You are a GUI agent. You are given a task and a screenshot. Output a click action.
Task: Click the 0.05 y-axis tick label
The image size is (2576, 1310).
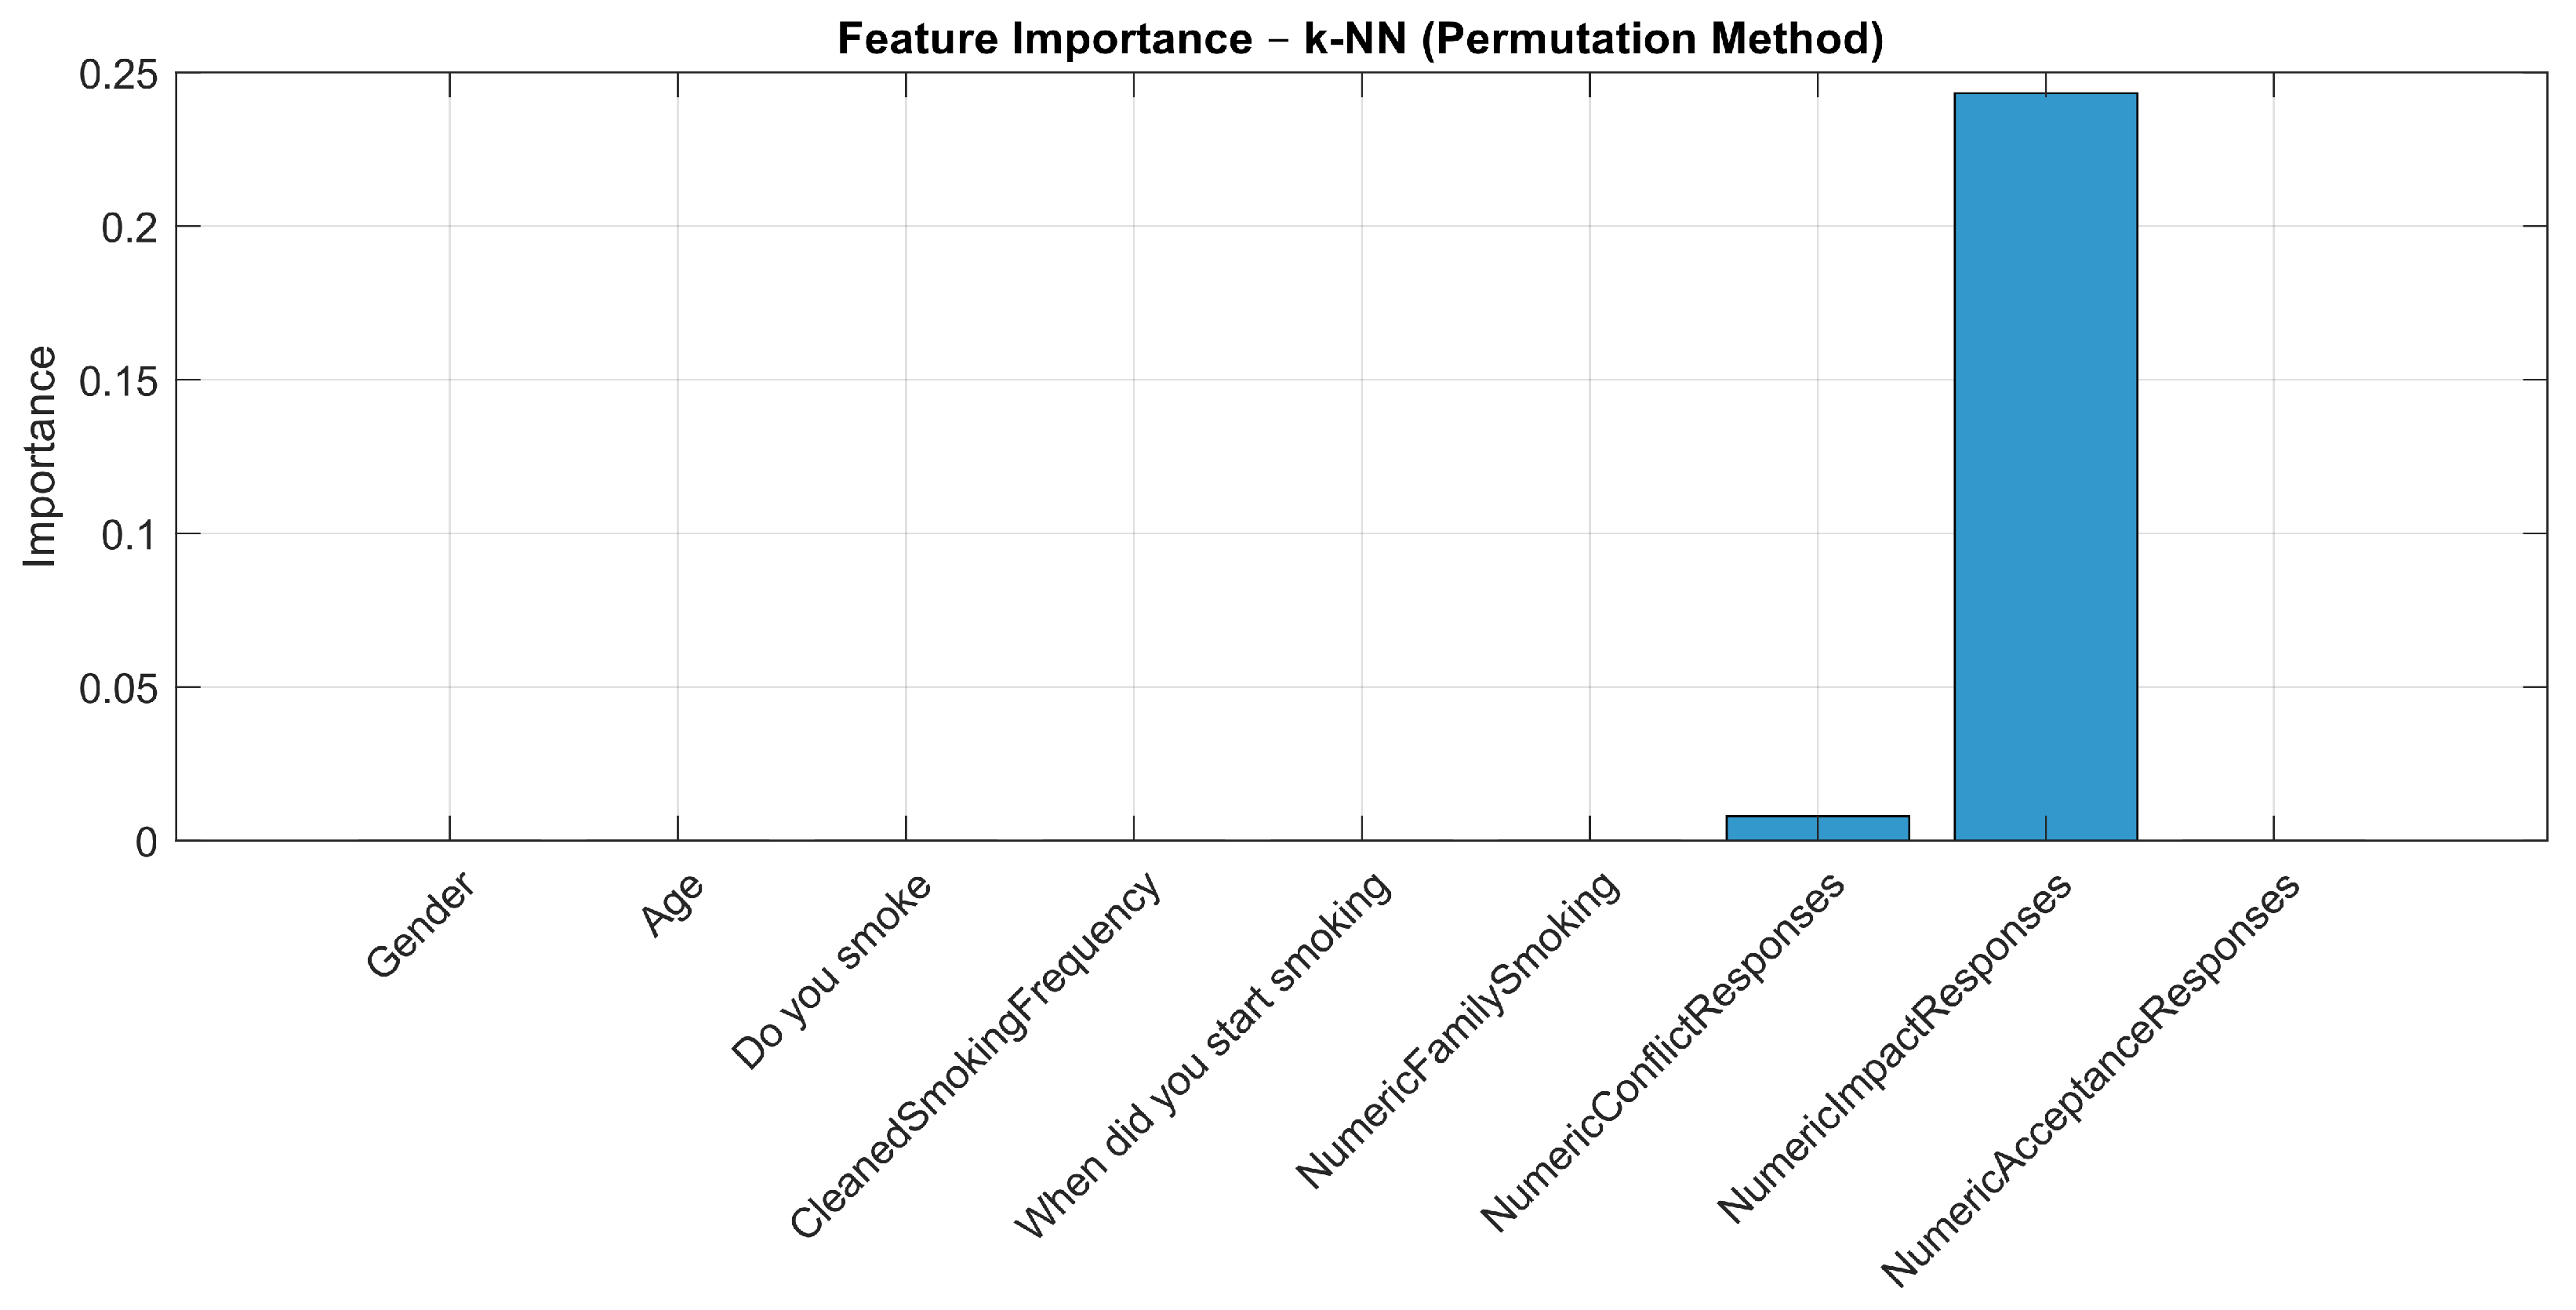(x=119, y=689)
